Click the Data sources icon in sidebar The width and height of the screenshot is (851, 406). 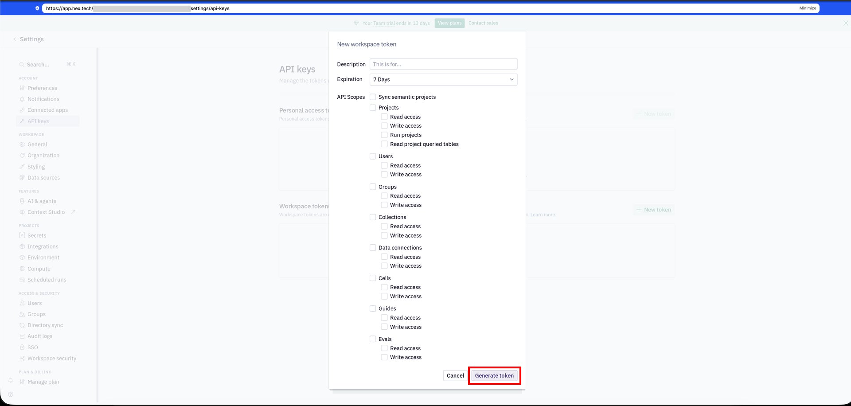click(x=22, y=178)
